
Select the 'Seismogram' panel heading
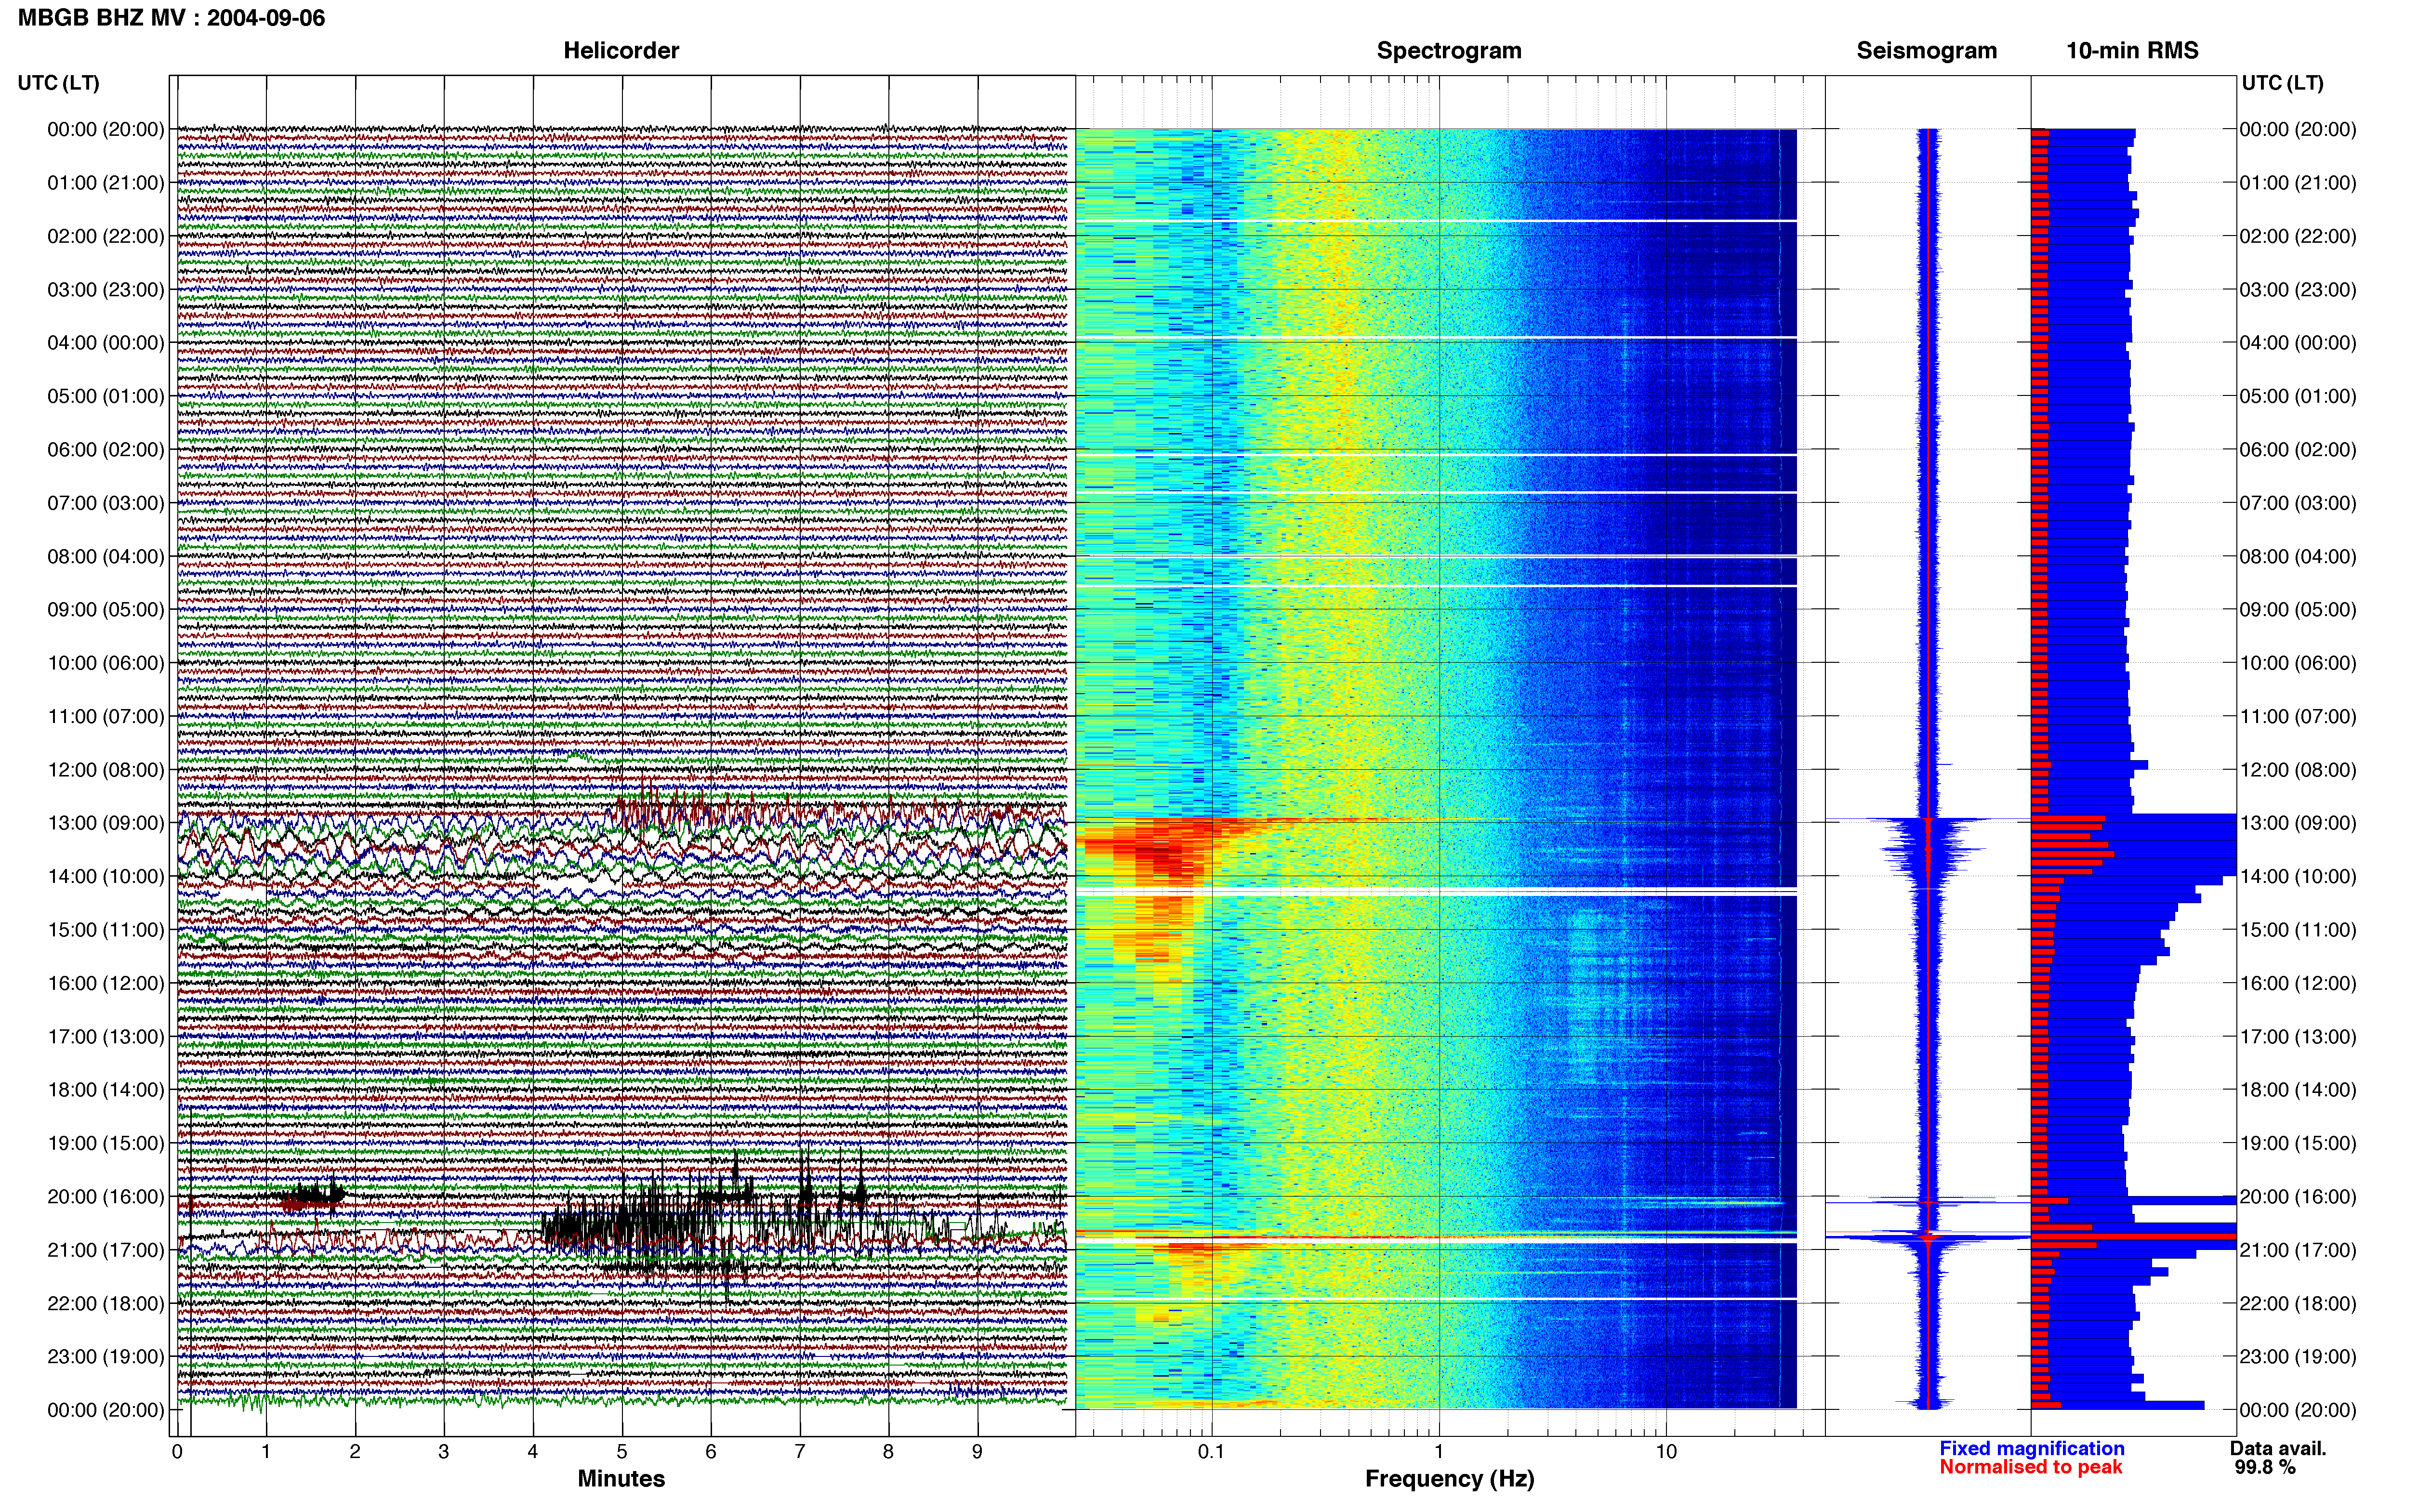[x=1926, y=51]
